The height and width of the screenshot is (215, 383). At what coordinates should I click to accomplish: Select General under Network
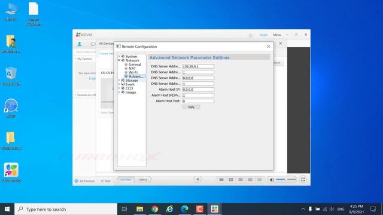coord(135,64)
